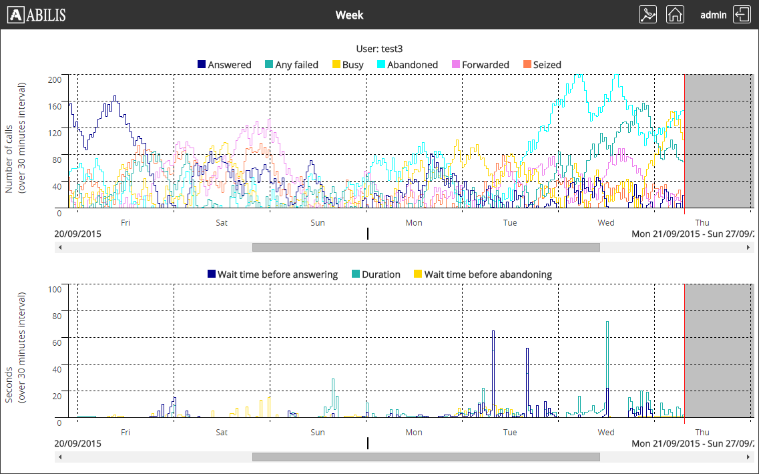
Task: Click the ABILIS logo
Action: [x=37, y=15]
